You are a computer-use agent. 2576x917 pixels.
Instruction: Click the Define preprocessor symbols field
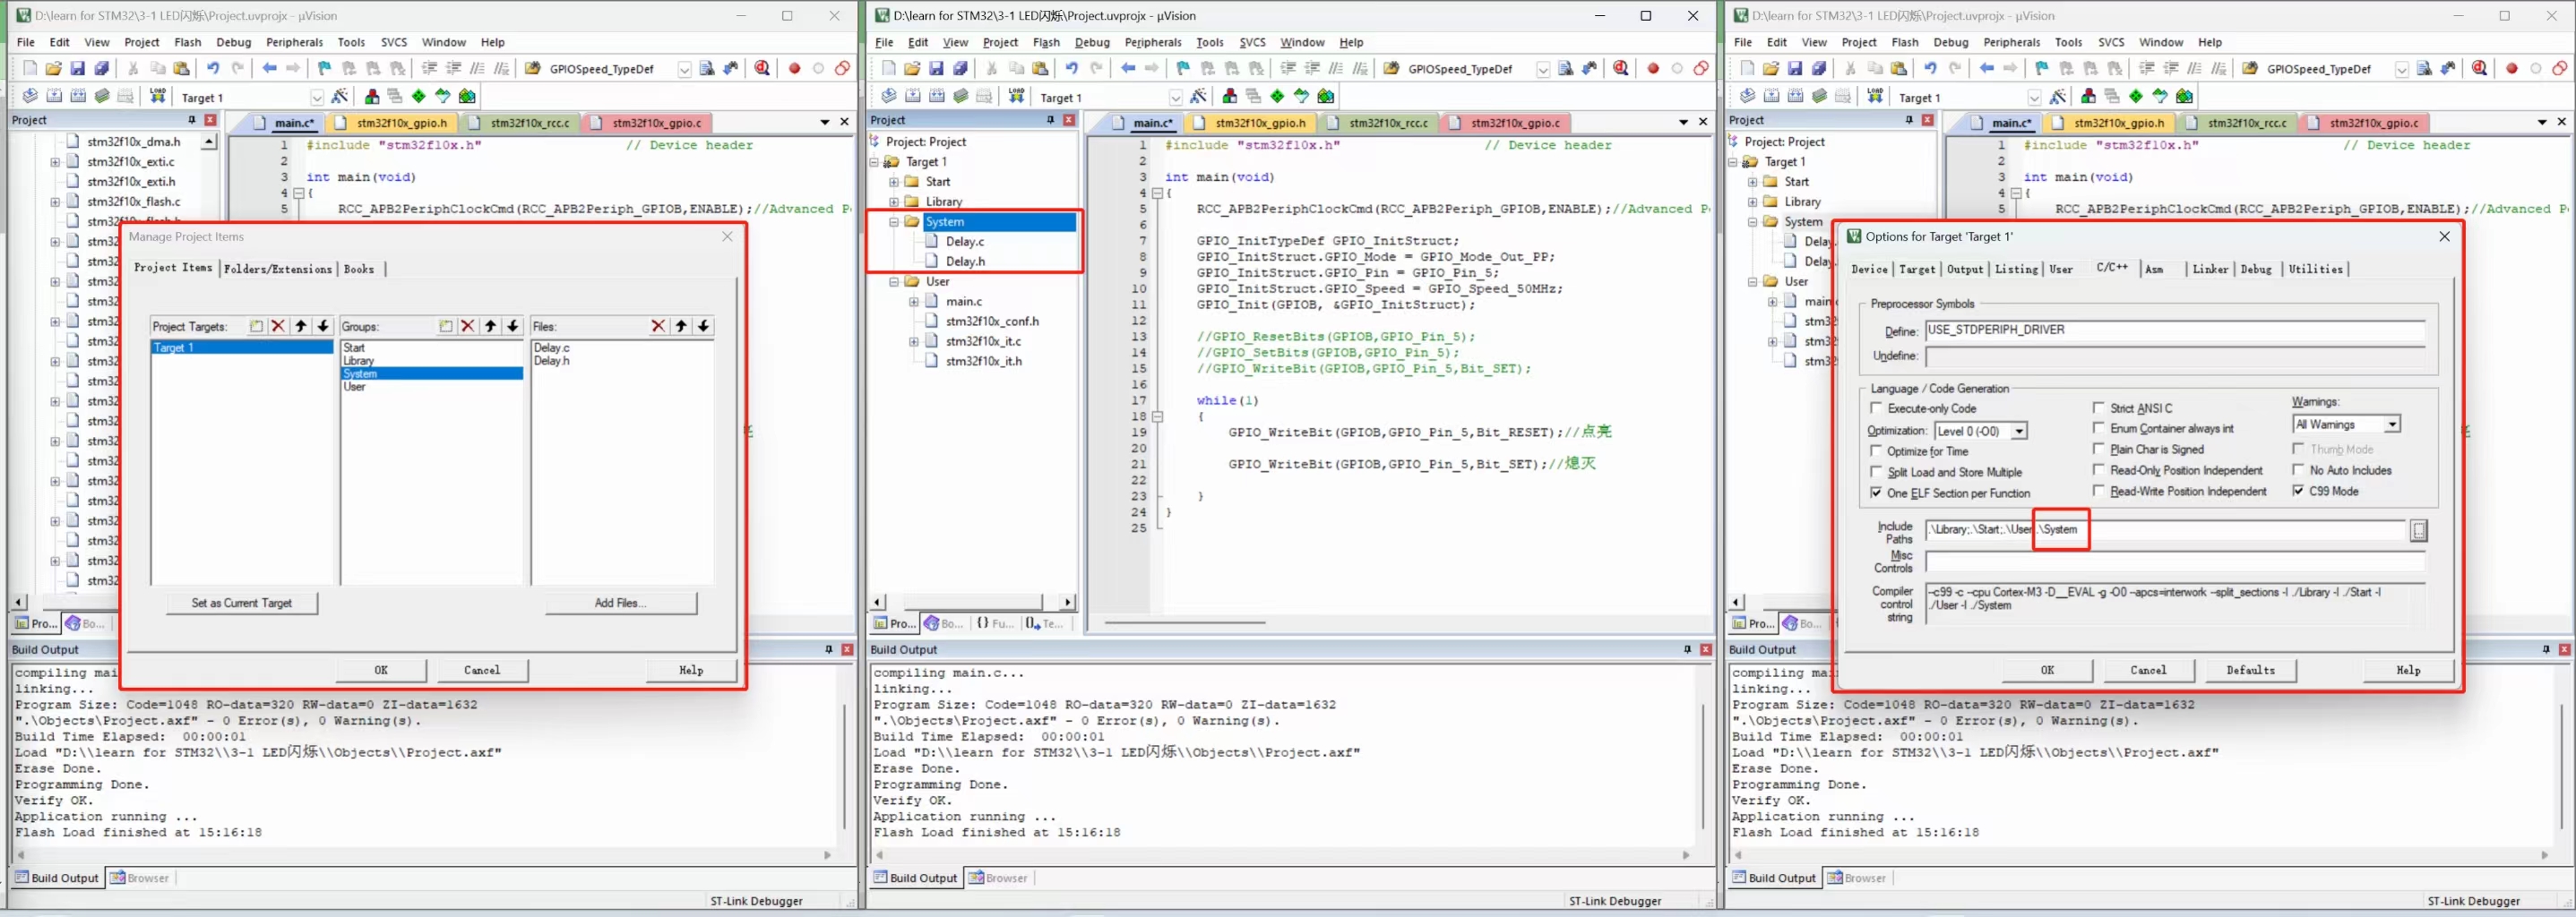click(x=2174, y=330)
